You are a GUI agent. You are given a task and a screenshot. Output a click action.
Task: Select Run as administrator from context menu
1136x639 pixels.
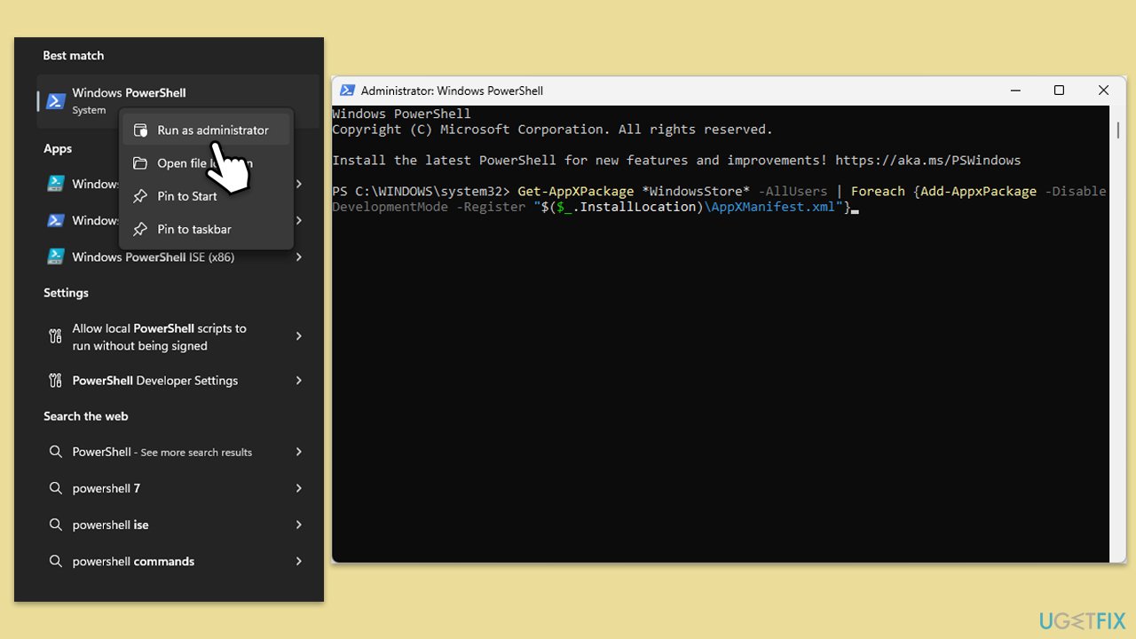(x=212, y=130)
